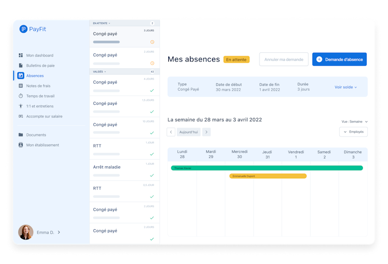This screenshot has width=388, height=264.
Task: Go to next week arrow
Action: click(207, 132)
